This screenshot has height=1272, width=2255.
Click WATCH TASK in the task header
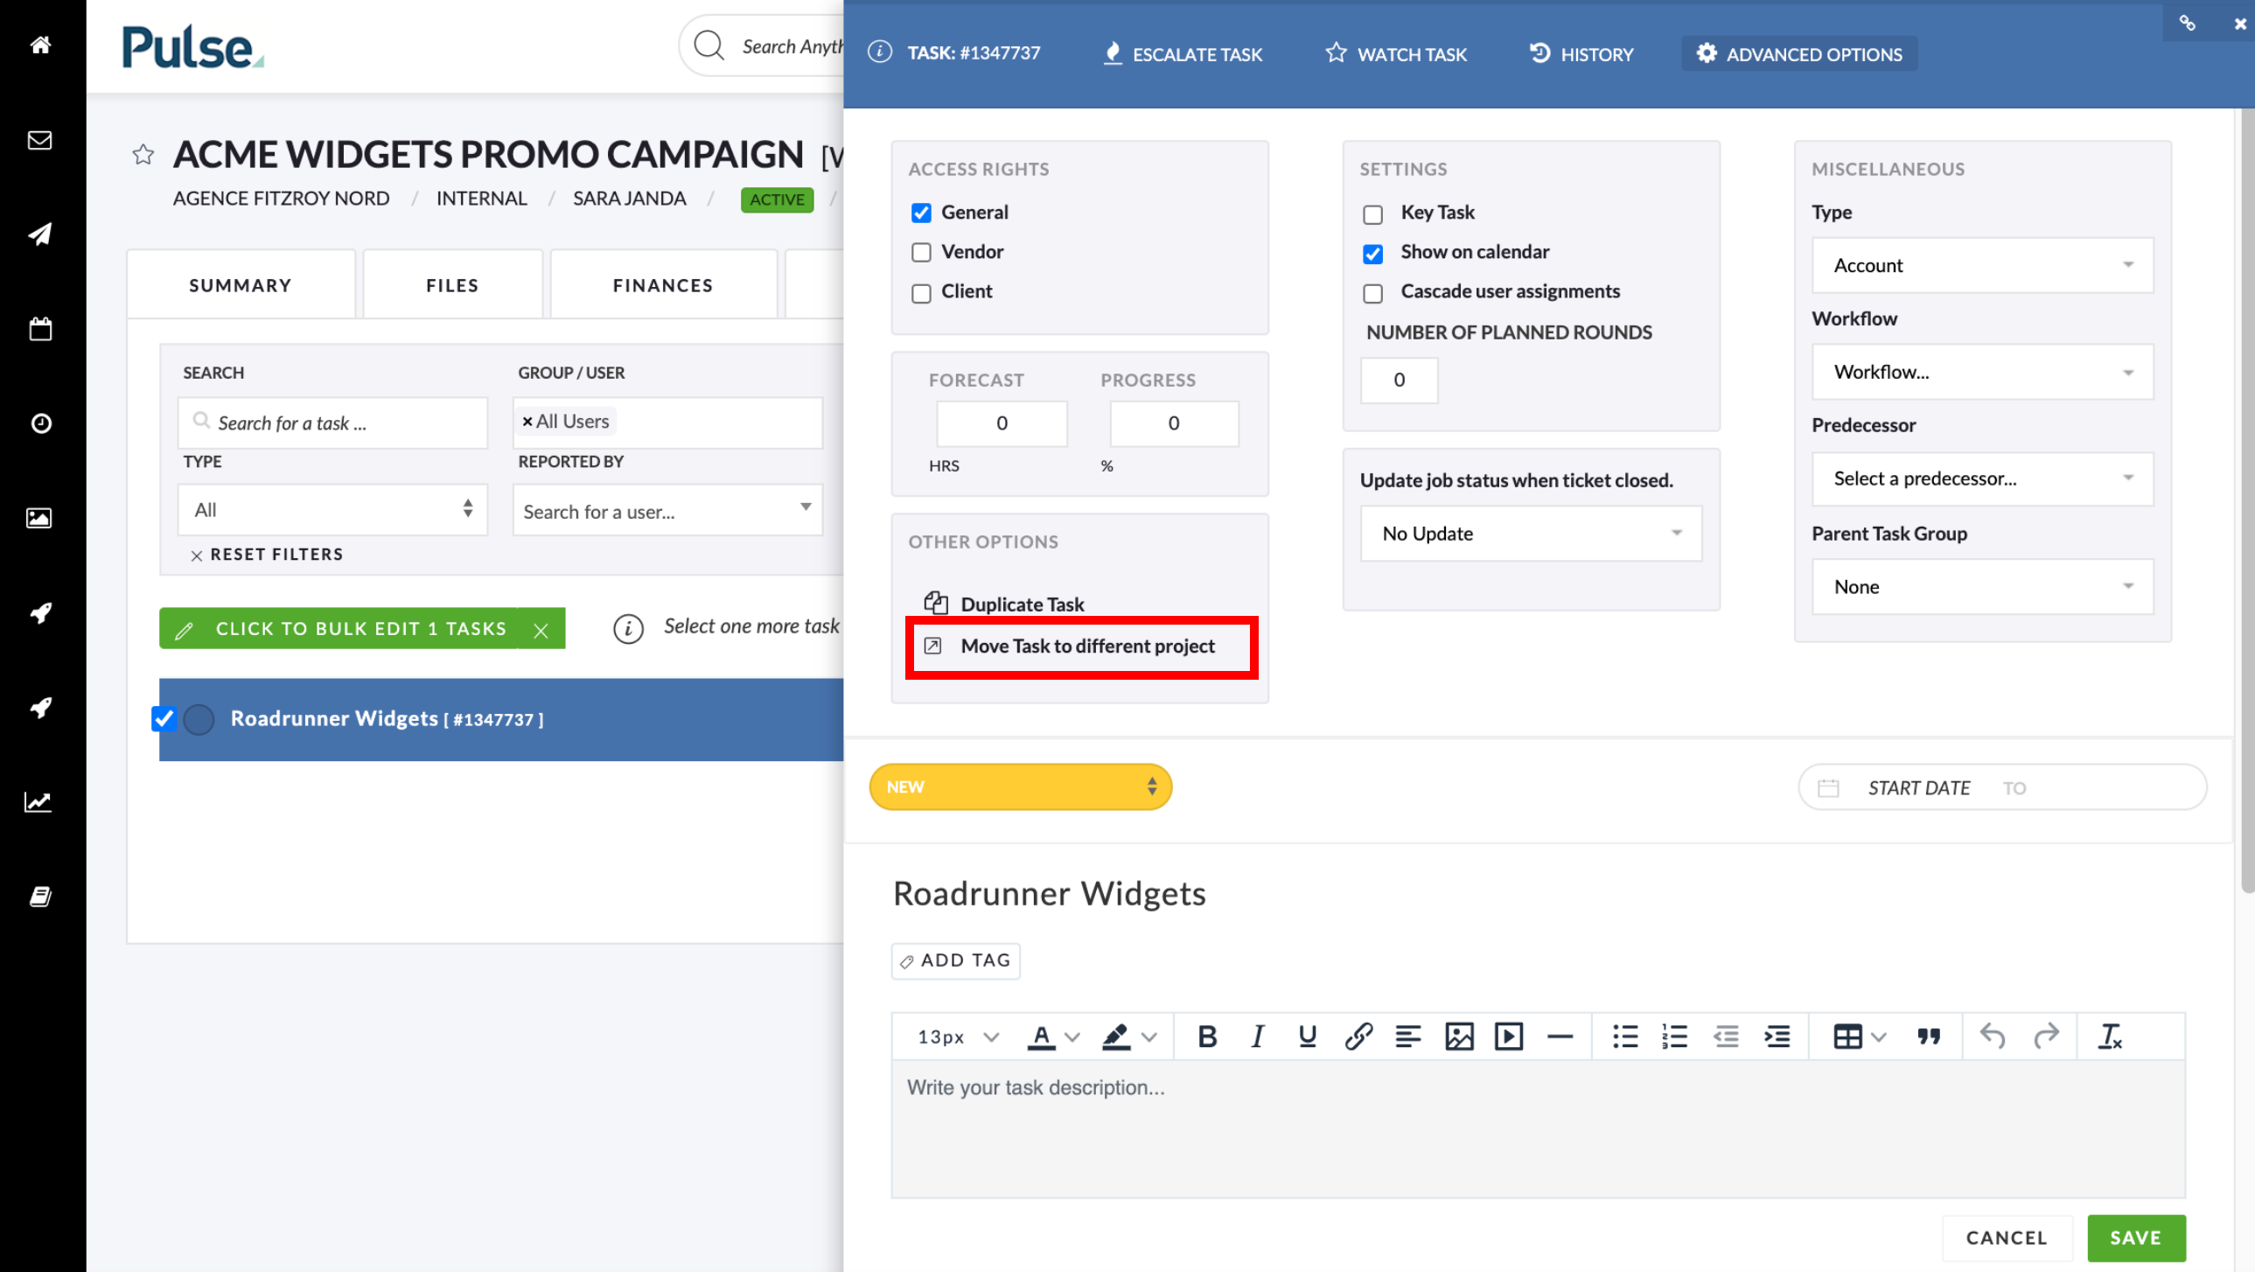pos(1396,53)
